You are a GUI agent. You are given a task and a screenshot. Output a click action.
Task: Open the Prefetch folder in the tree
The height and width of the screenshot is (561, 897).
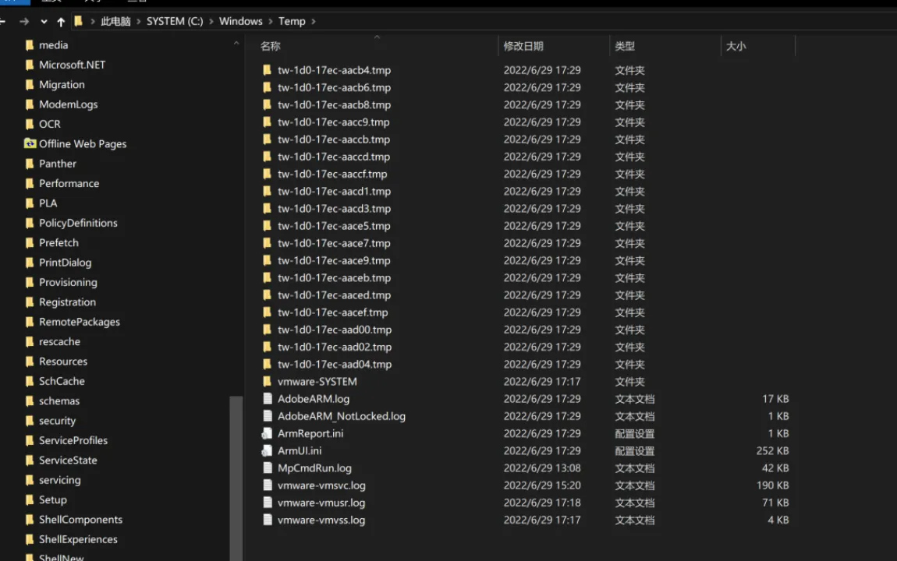click(58, 243)
